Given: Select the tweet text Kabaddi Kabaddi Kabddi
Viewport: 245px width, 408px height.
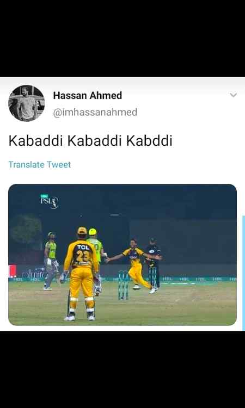Looking at the screenshot, I should pyautogui.click(x=90, y=141).
